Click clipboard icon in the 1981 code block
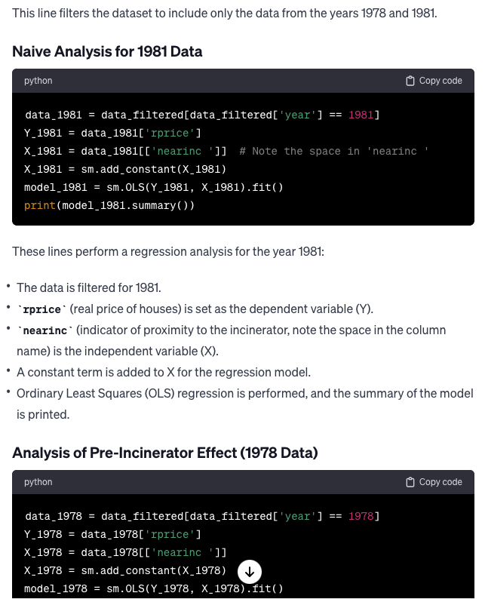Screen dimensions: 485x599 coord(410,81)
